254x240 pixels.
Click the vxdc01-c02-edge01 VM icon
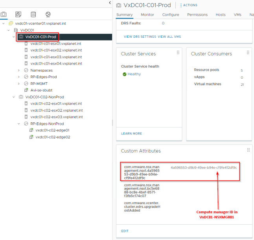pos(31,130)
